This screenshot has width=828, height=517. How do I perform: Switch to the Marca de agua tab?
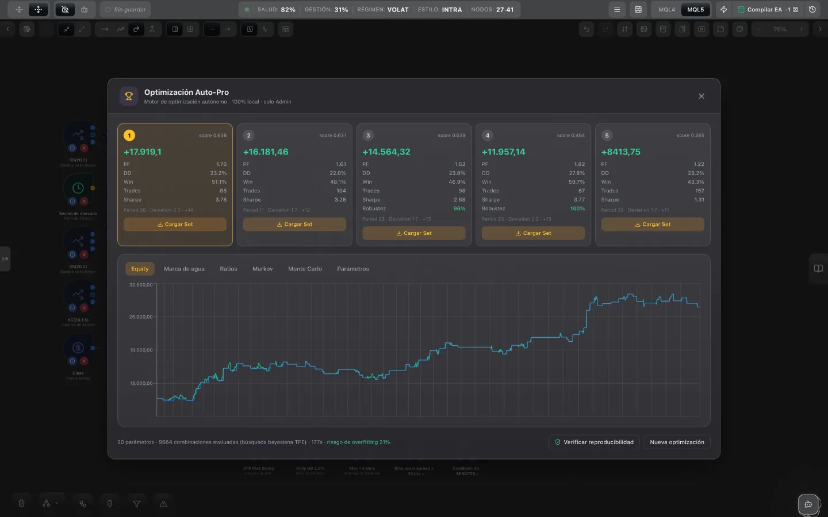tap(184, 269)
